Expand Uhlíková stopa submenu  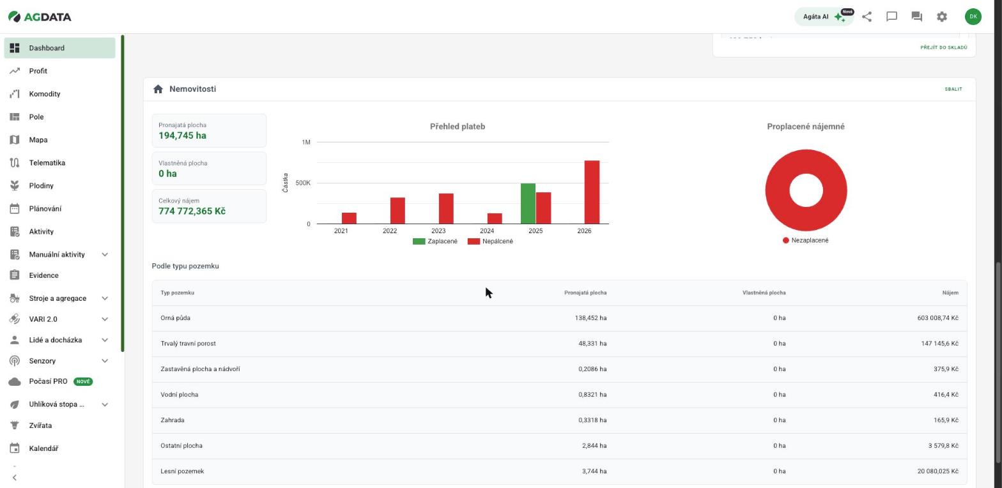point(105,404)
